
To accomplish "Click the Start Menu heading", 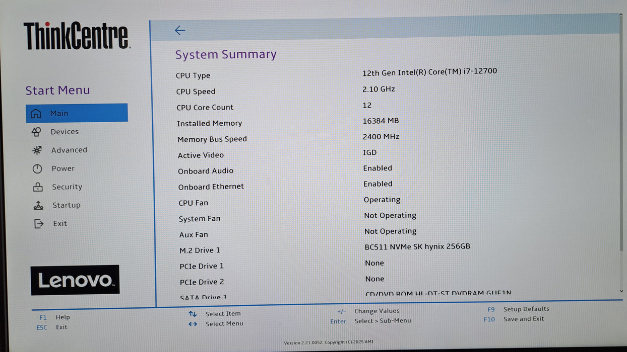I will [57, 91].
